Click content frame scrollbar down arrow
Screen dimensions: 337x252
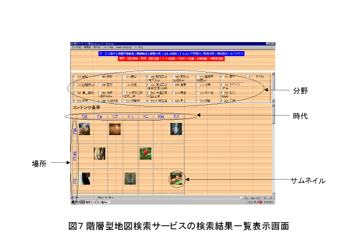pyautogui.click(x=273, y=194)
